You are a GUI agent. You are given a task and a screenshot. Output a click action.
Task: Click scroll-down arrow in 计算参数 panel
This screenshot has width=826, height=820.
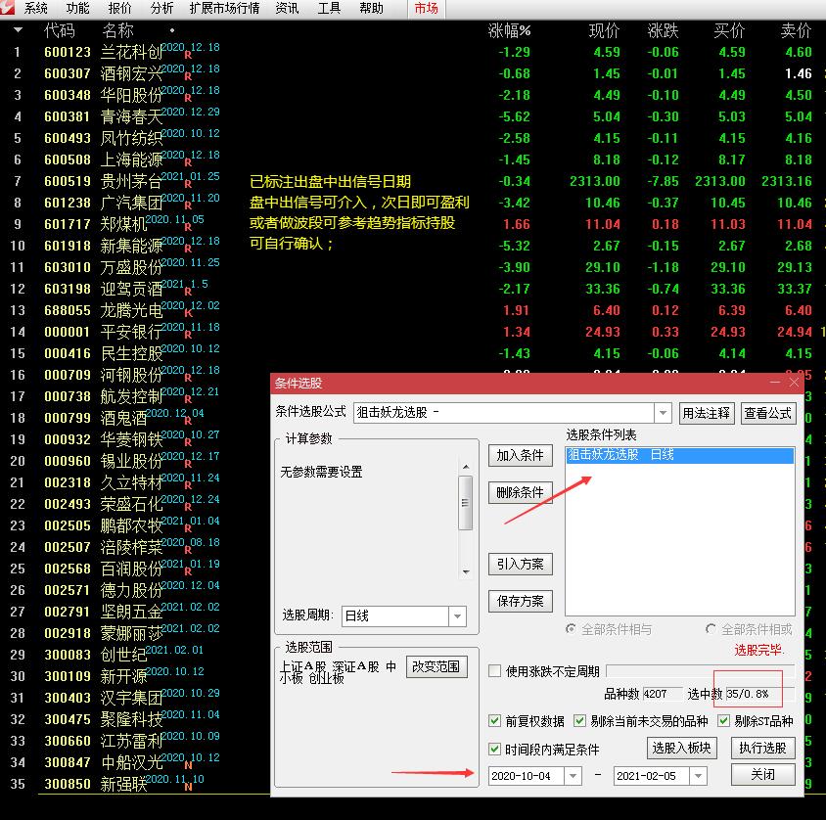[466, 571]
